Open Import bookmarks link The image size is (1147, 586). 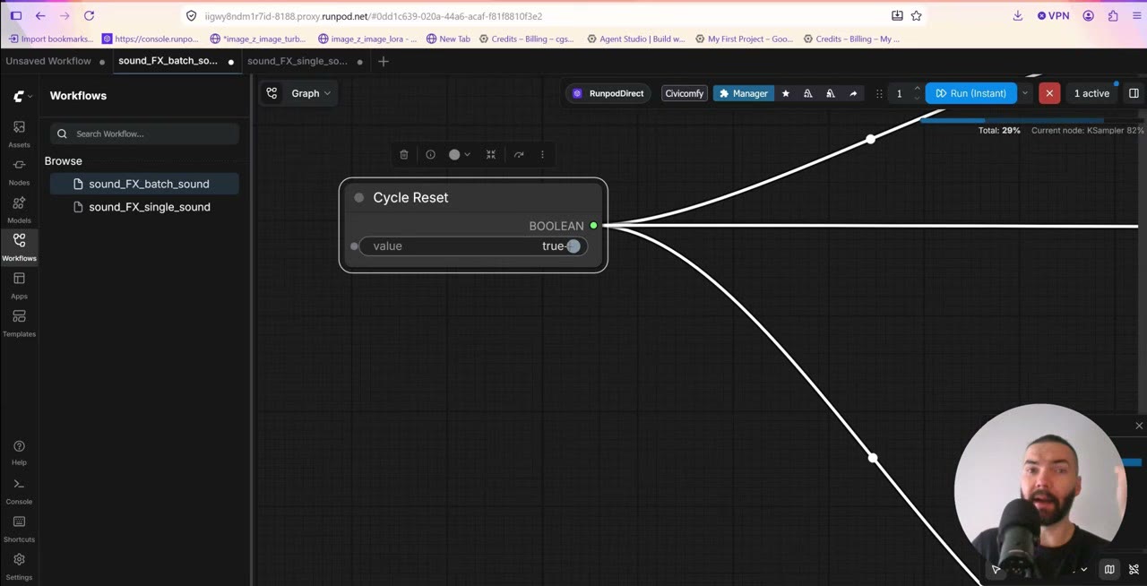[51, 39]
